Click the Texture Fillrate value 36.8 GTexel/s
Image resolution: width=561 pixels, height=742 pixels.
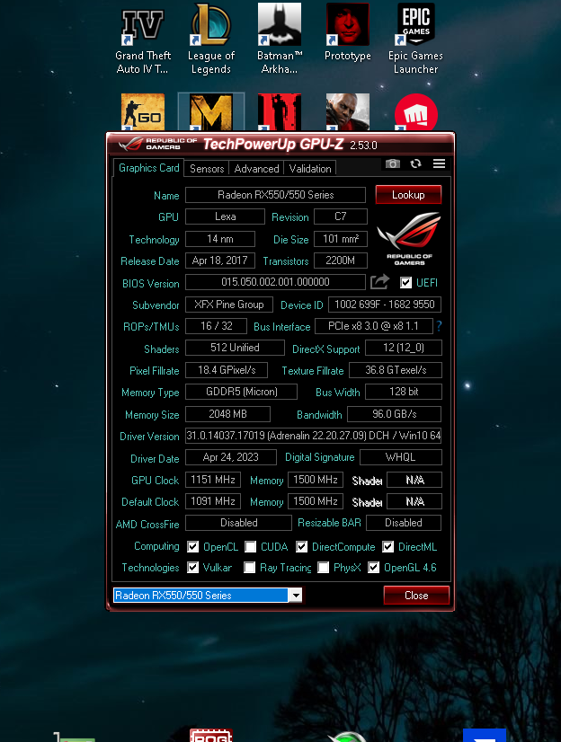pyautogui.click(x=396, y=370)
